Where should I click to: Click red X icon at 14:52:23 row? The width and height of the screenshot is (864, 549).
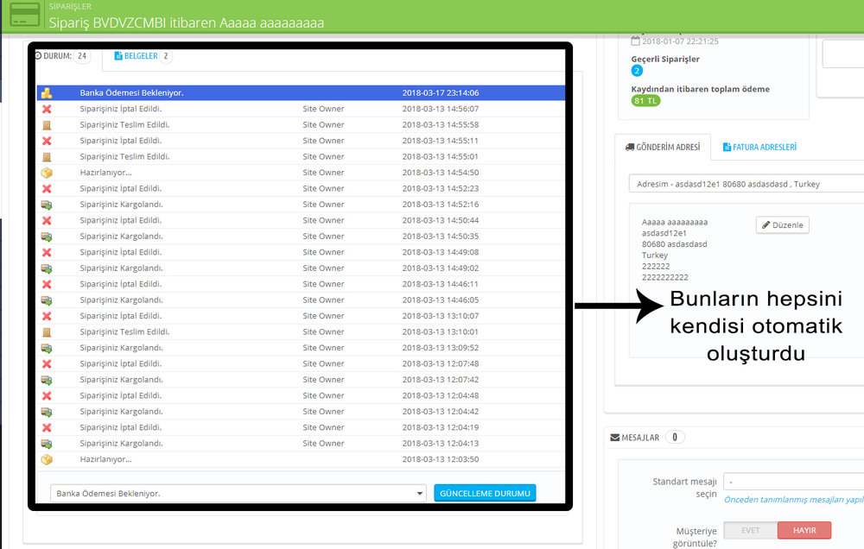[x=47, y=189]
